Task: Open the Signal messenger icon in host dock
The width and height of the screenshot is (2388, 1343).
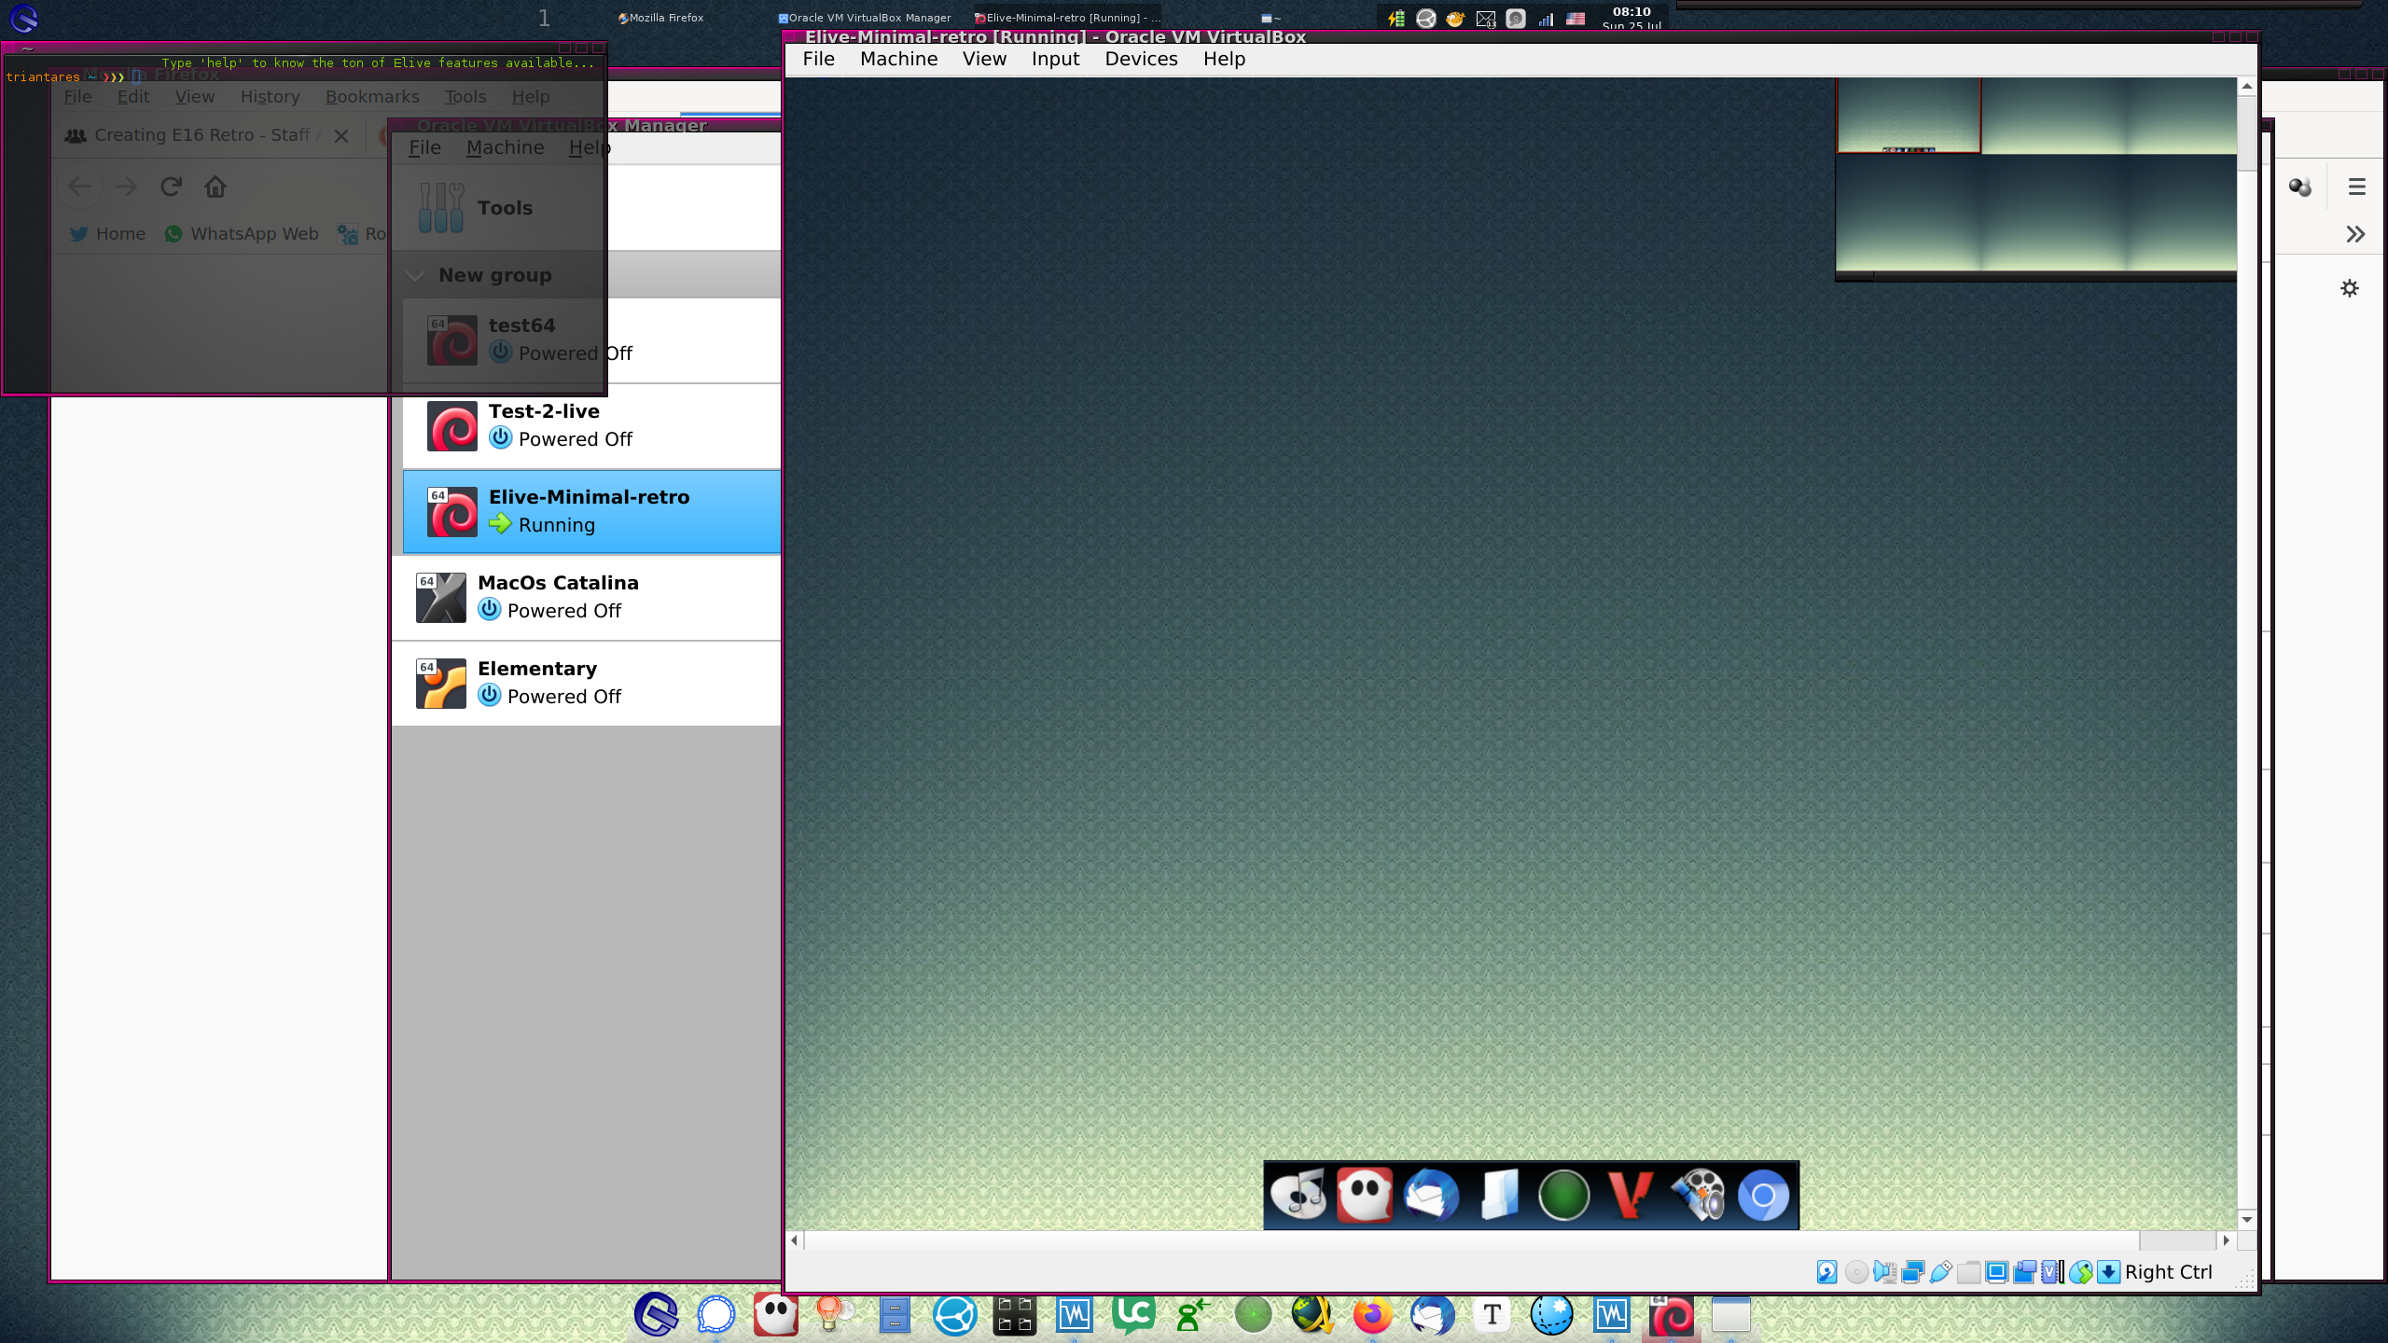Action: click(716, 1315)
